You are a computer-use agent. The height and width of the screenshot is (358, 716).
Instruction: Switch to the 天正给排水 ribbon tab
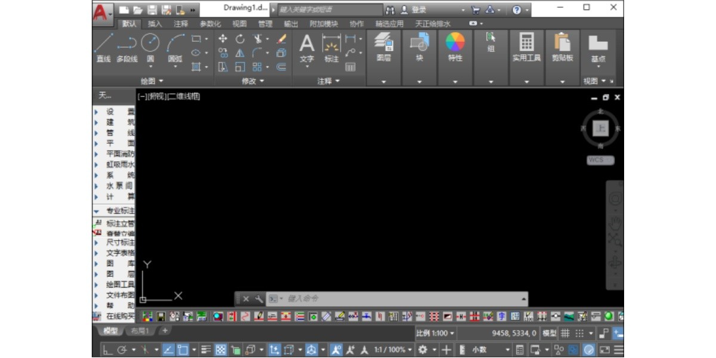point(433,24)
